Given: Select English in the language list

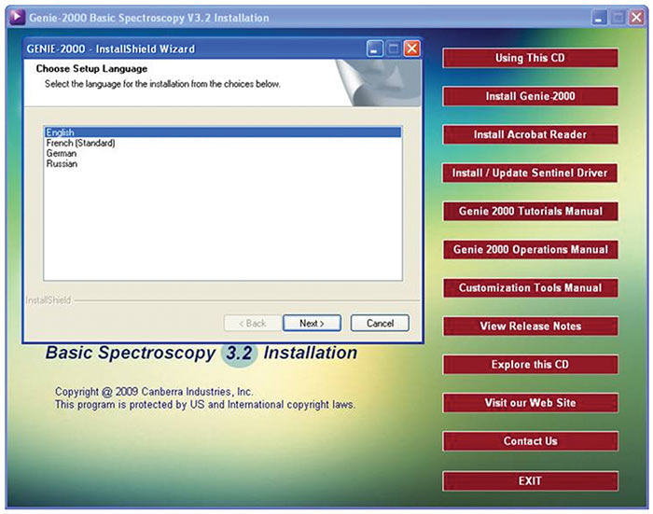Looking at the screenshot, I should pyautogui.click(x=223, y=132).
